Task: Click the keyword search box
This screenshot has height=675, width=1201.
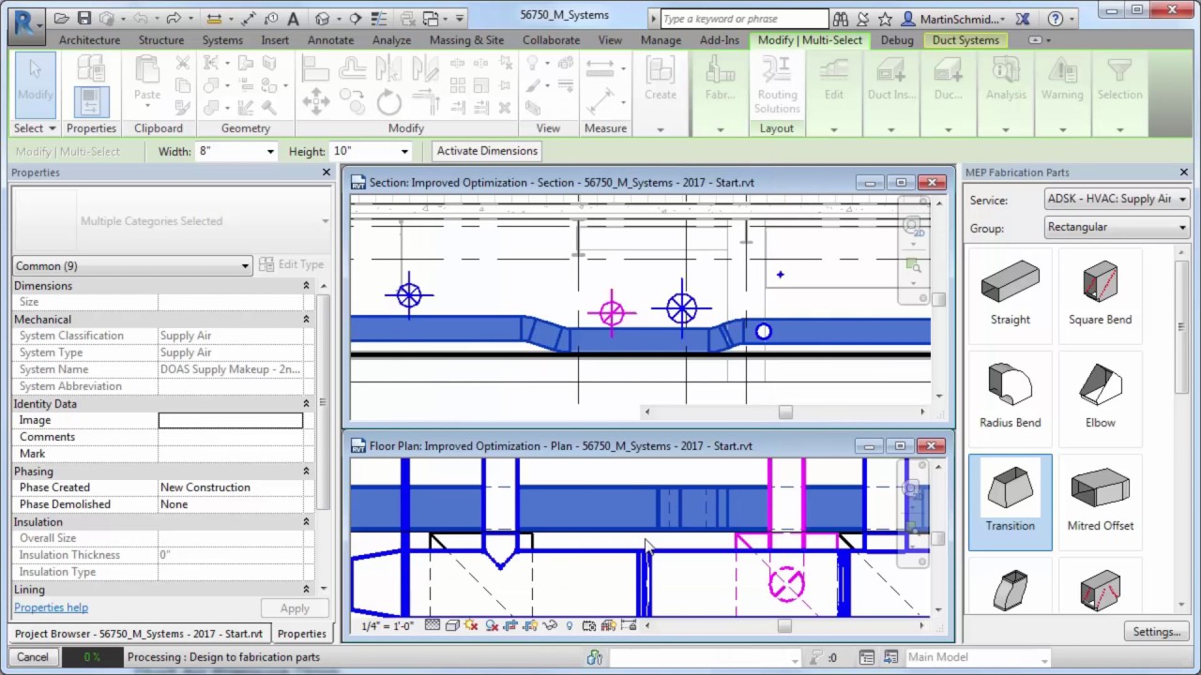Action: 744,19
